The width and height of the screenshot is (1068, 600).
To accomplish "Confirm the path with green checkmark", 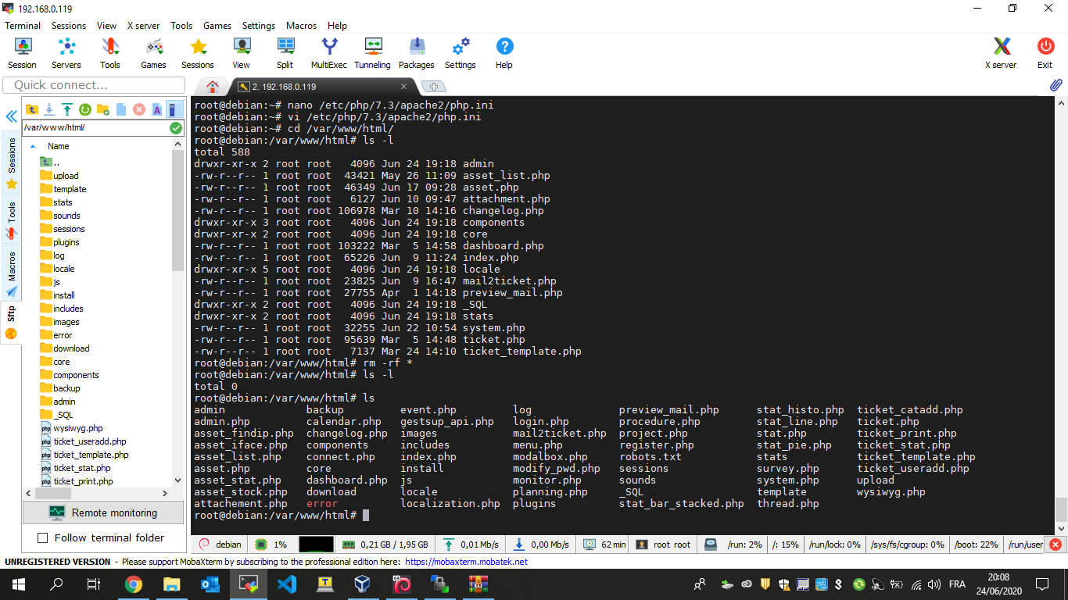I will [176, 127].
